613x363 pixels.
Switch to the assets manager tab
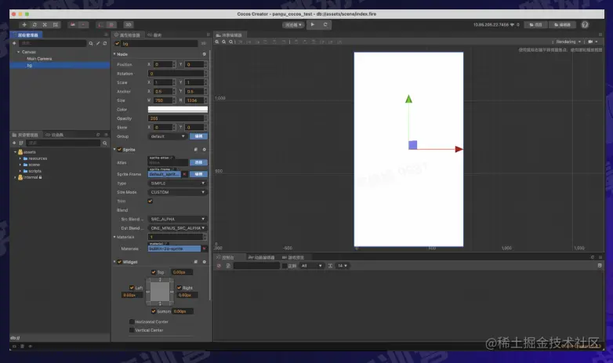(x=25, y=135)
